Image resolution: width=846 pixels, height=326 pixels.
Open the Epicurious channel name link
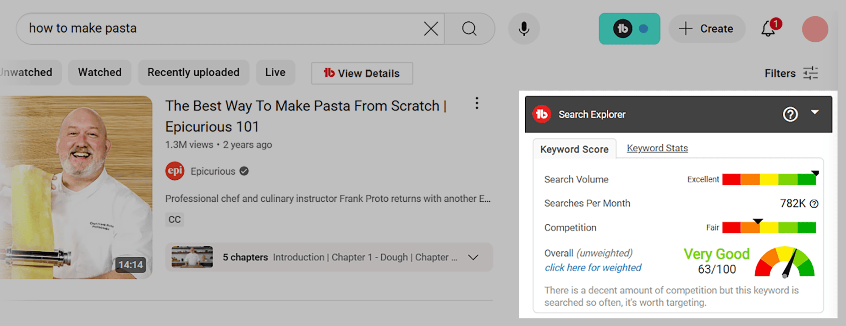[x=213, y=171]
